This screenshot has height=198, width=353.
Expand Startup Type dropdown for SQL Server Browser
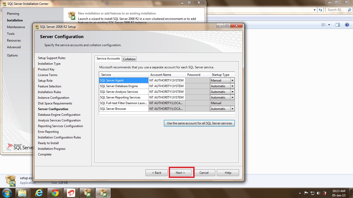[x=232, y=109]
